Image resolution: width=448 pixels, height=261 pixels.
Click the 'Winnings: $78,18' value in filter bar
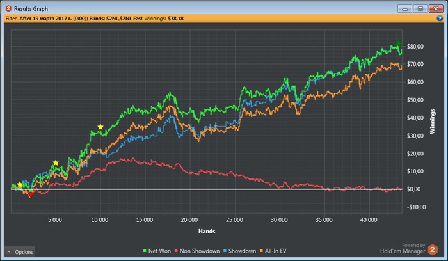pos(164,19)
